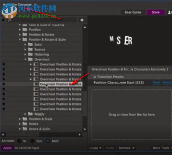
Task: Click the highlighted preset's thumbnail icon
Action: pos(36,84)
